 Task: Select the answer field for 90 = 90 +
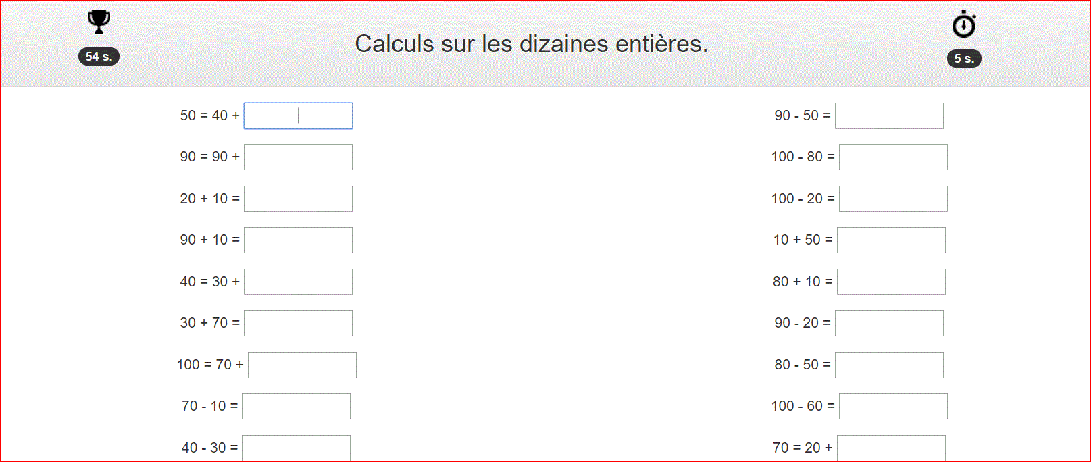tap(298, 157)
